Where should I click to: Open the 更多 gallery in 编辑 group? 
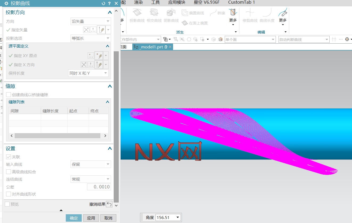[x=283, y=16]
